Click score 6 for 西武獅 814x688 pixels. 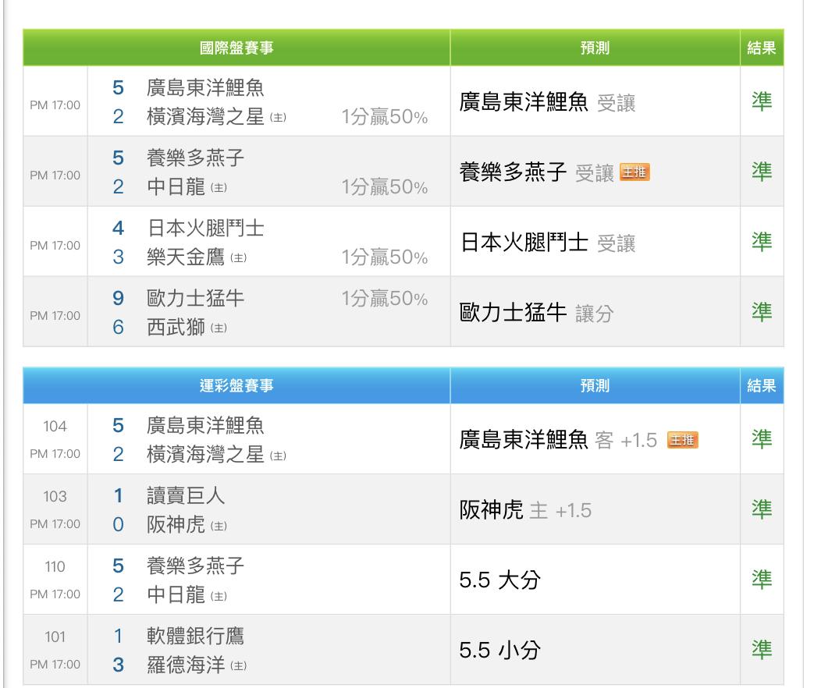click(119, 327)
